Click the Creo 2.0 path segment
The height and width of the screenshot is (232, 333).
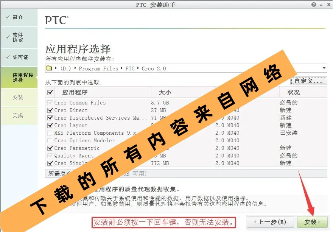[x=154, y=69]
